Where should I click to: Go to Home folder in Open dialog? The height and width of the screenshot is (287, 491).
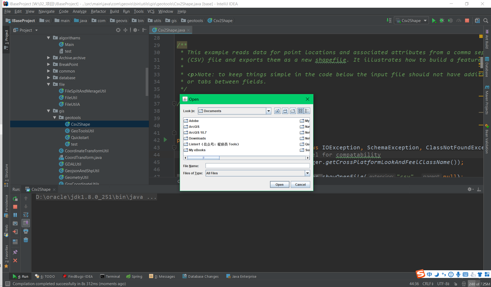(x=285, y=111)
